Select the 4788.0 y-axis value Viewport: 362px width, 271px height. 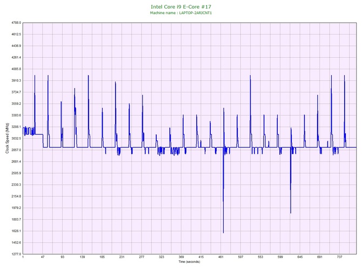(16, 23)
